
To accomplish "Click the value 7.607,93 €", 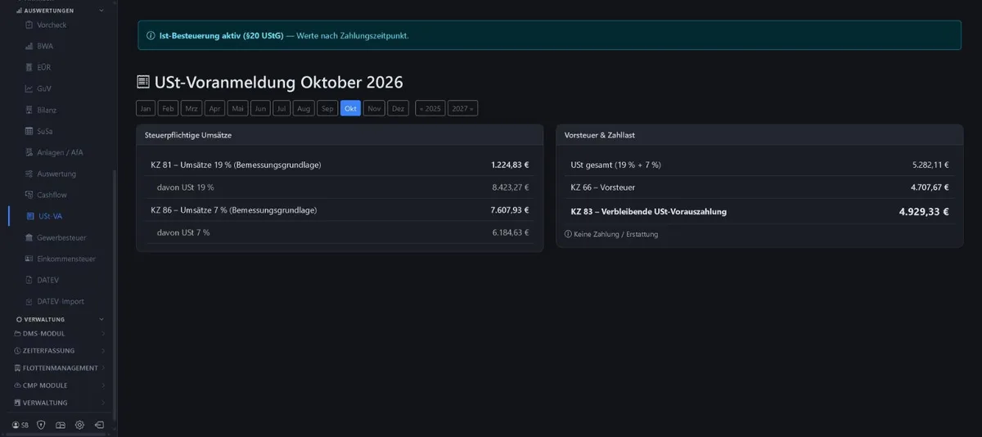I will [x=510, y=210].
